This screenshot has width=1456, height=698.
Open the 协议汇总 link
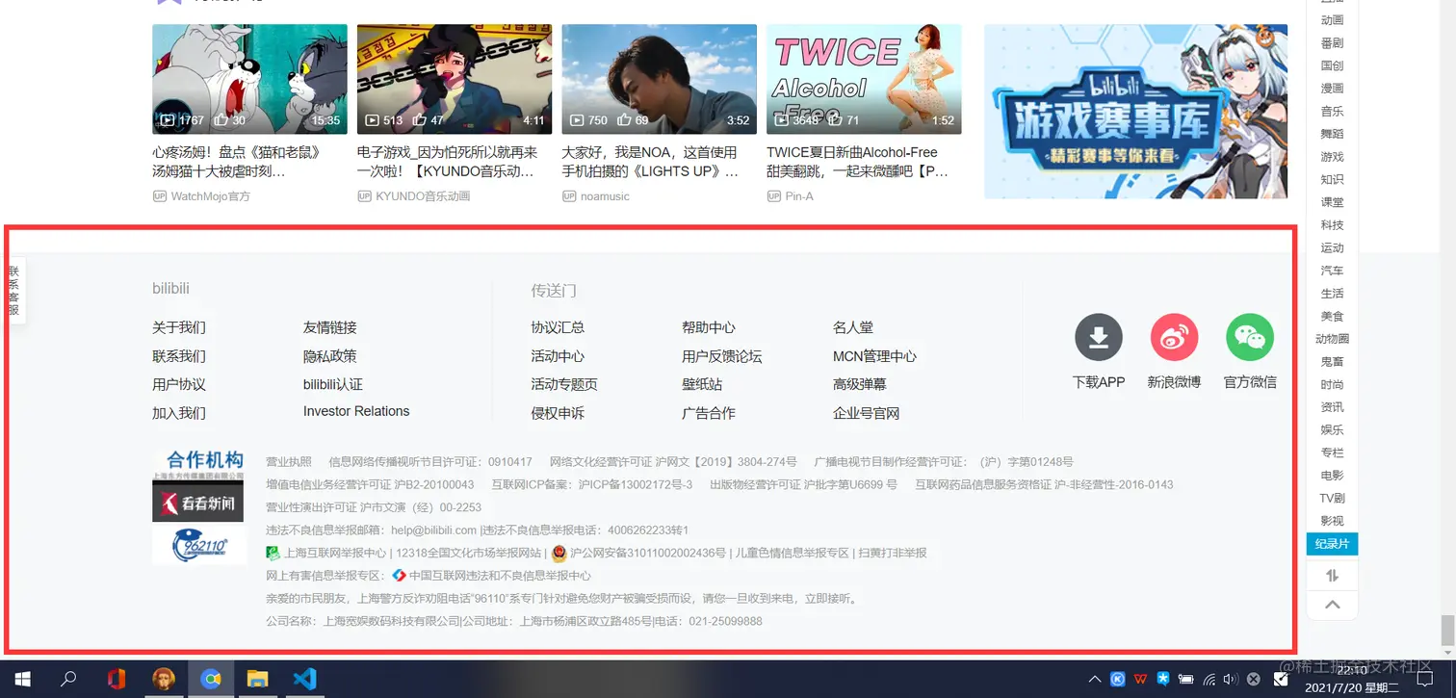click(x=558, y=327)
